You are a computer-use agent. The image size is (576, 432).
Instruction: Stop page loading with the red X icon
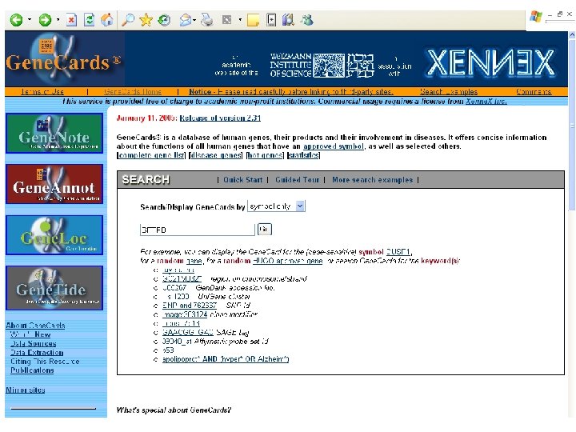[72, 20]
